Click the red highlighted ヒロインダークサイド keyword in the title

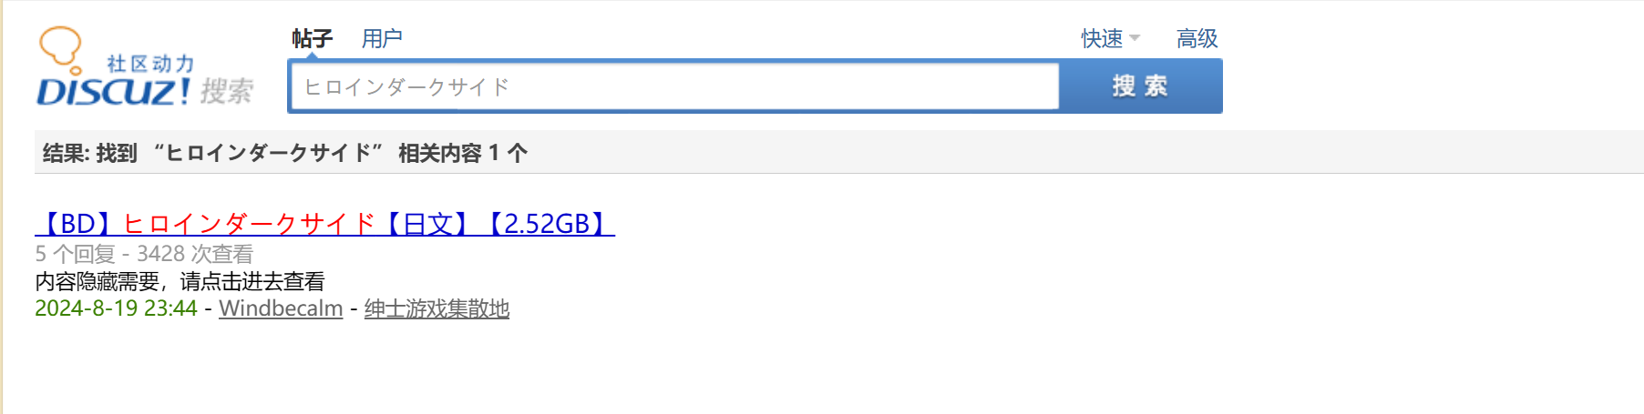click(249, 223)
